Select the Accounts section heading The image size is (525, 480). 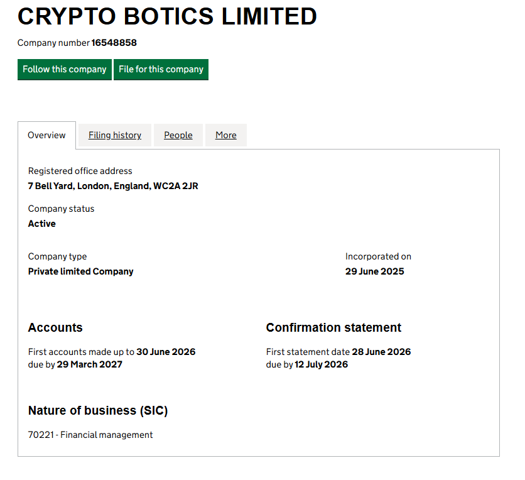(x=55, y=327)
